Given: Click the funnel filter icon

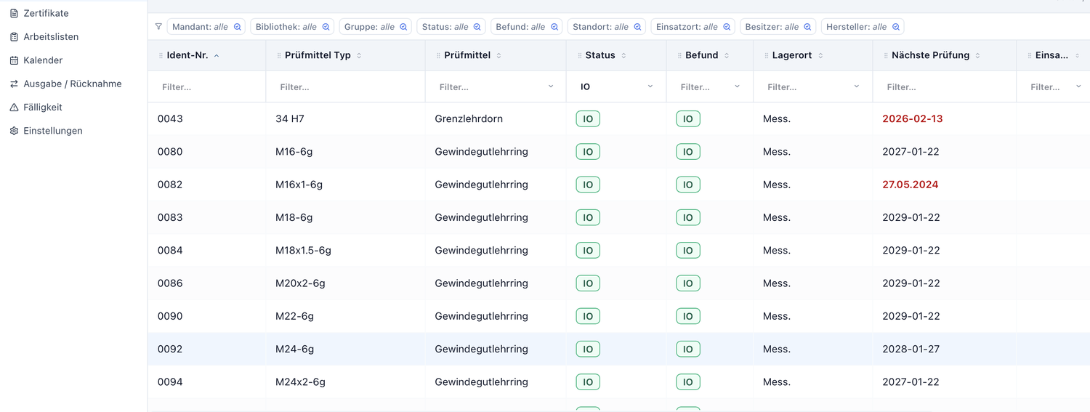Looking at the screenshot, I should (158, 27).
